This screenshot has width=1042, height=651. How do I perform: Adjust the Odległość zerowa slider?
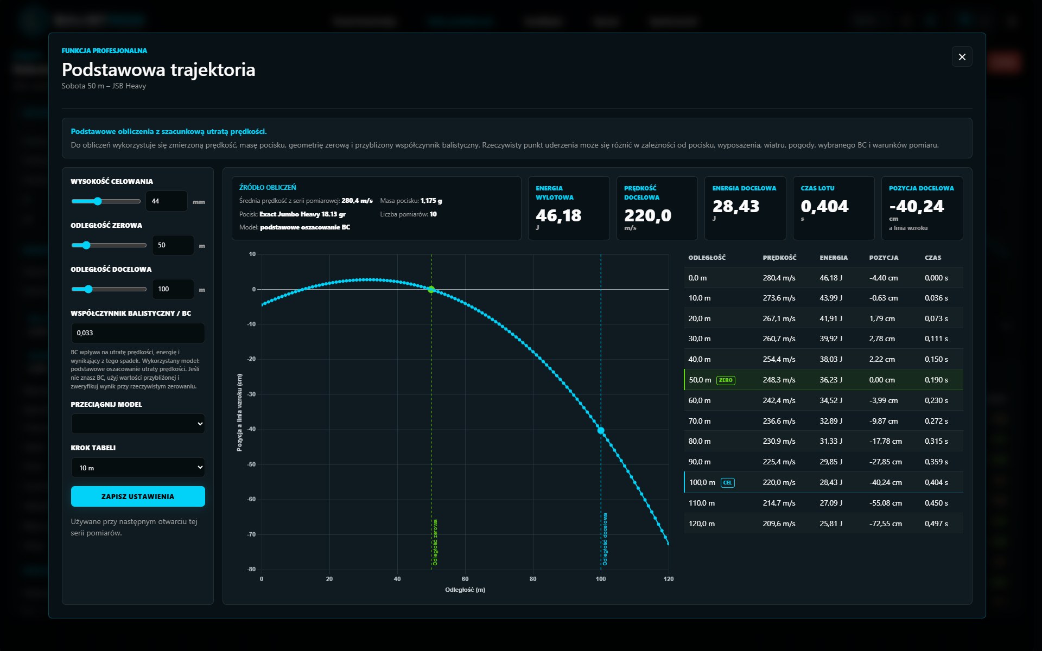tap(109, 245)
